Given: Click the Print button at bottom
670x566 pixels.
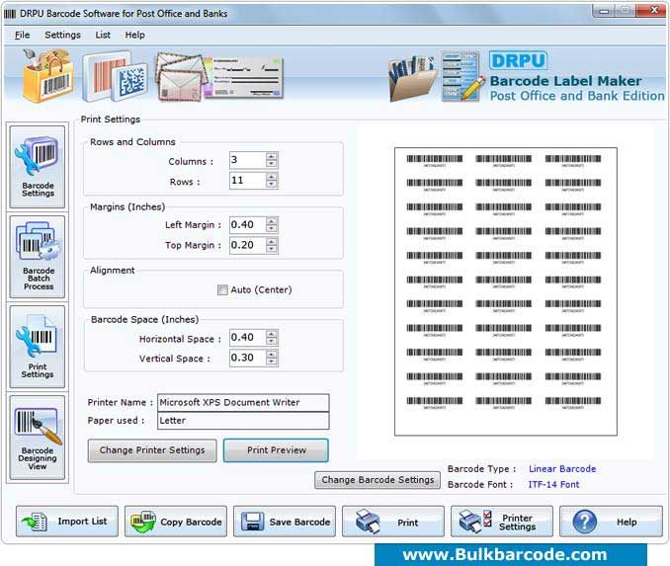Looking at the screenshot, I should click(393, 522).
